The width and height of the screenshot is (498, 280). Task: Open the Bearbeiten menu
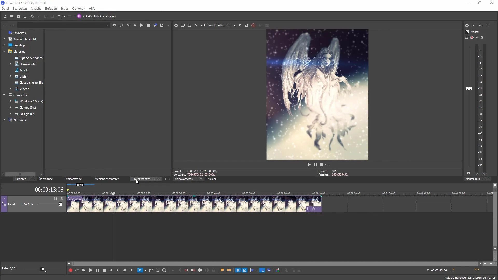(x=19, y=9)
